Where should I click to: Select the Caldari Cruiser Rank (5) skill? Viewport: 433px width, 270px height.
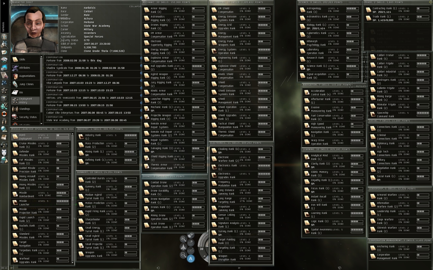400,57
